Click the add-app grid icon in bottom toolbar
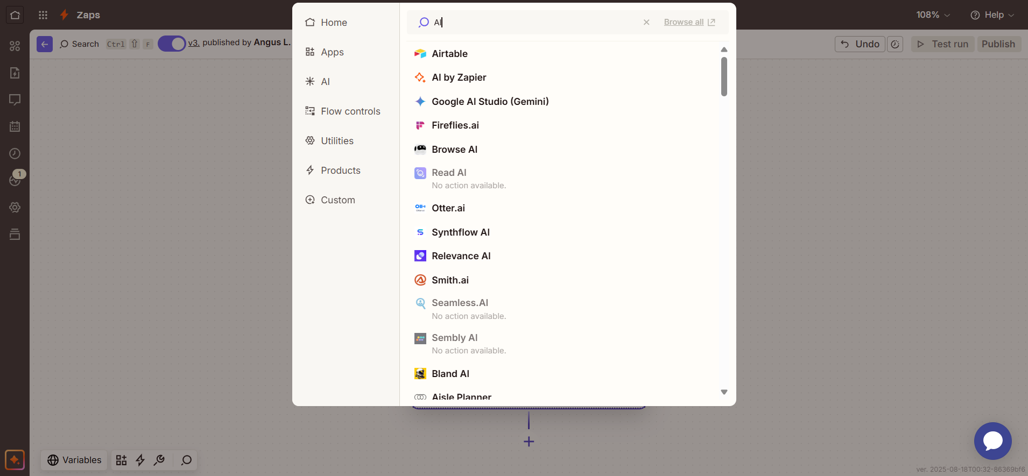Viewport: 1028px width, 476px height. 122,460
